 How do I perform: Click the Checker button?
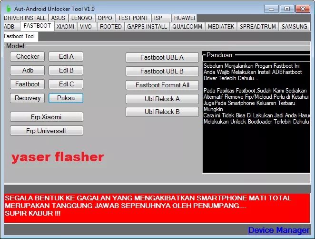[27, 57]
